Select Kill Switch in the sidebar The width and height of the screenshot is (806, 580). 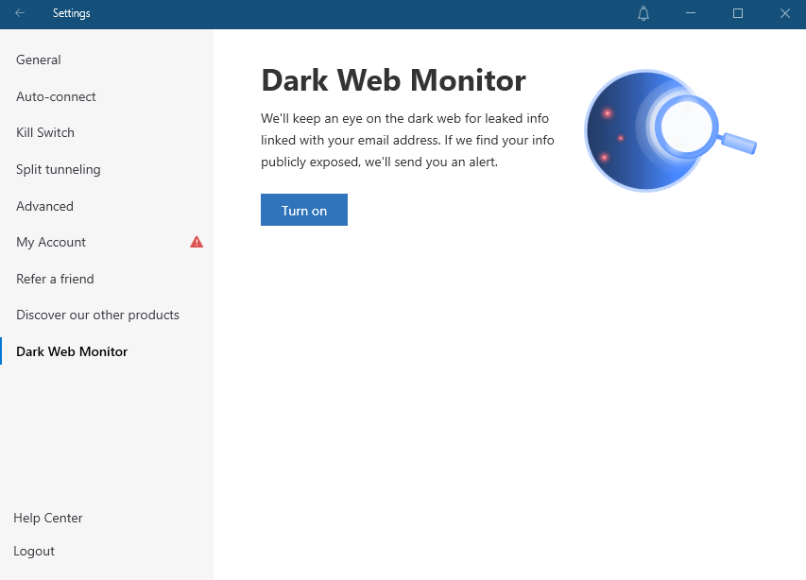tap(45, 132)
